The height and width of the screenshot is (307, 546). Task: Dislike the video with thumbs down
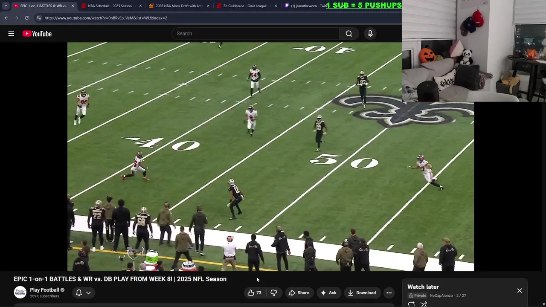pos(274,293)
